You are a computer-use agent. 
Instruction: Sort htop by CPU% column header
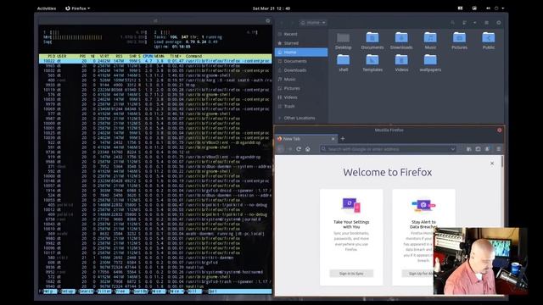coord(148,56)
